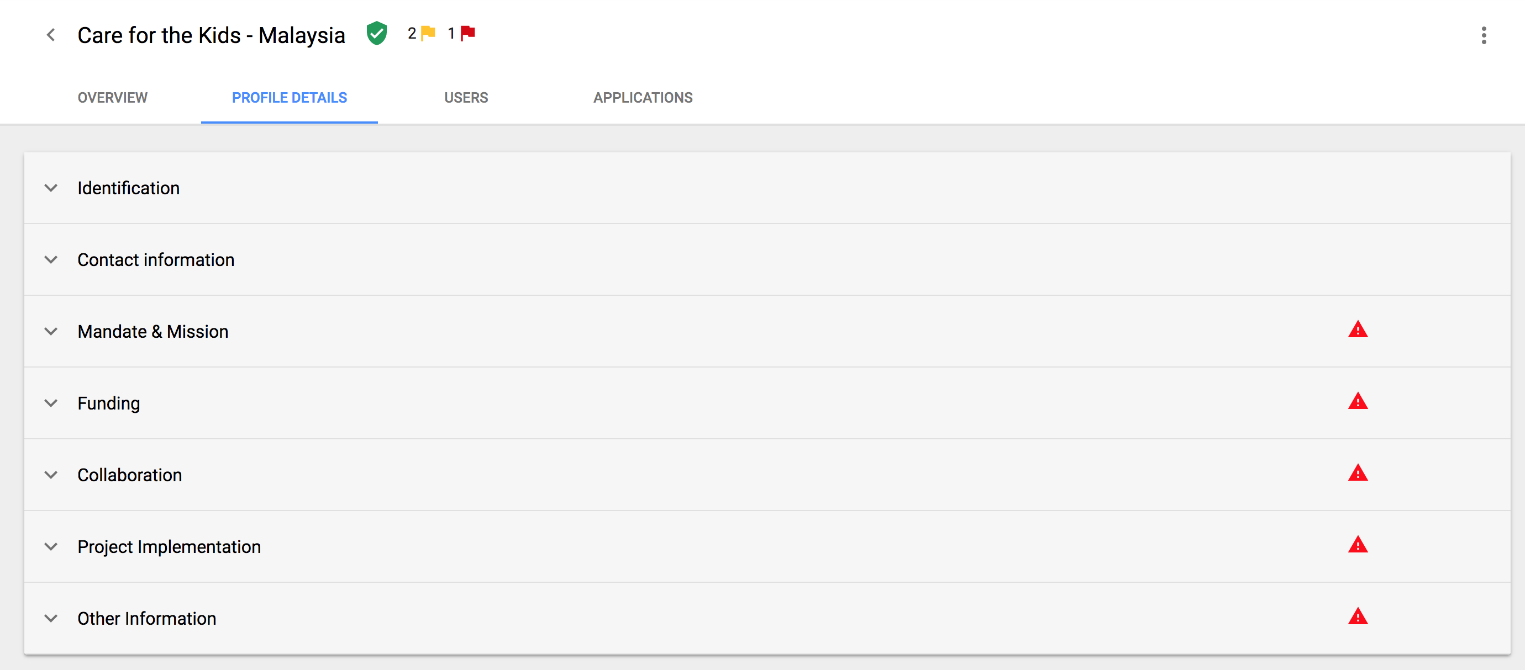Click the yellow flag icon
This screenshot has width=1525, height=670.
tap(428, 33)
